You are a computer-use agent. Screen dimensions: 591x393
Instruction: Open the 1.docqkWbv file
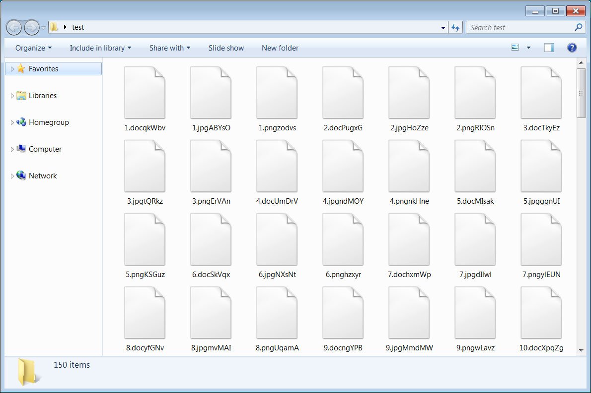click(145, 92)
